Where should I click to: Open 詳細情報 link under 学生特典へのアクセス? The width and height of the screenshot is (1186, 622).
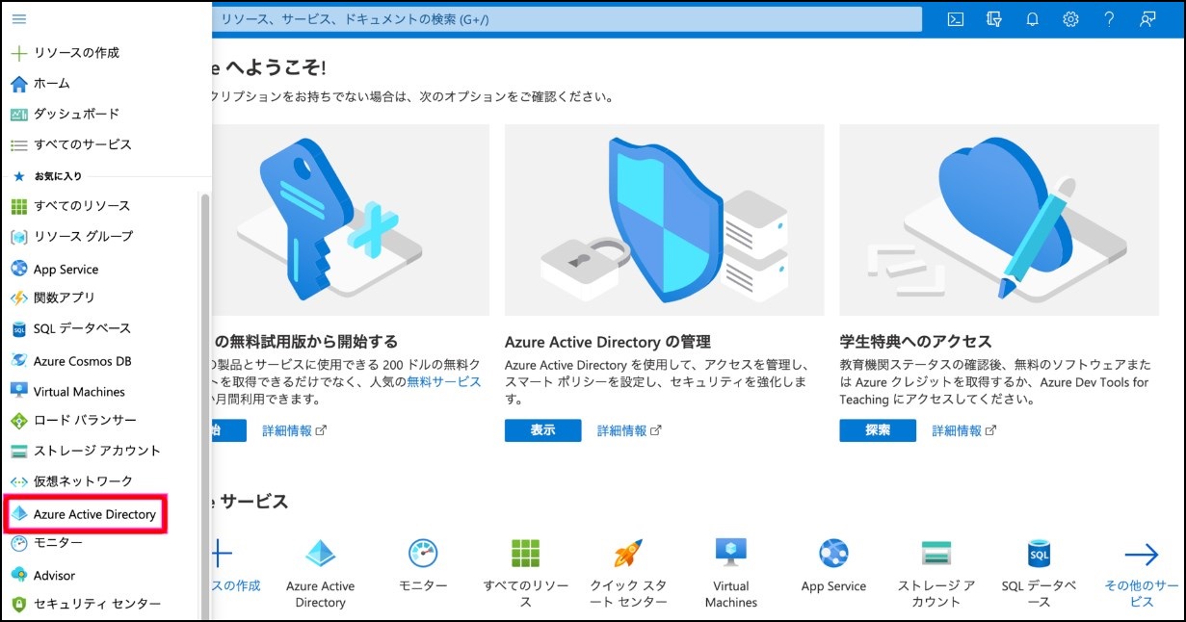click(x=964, y=431)
